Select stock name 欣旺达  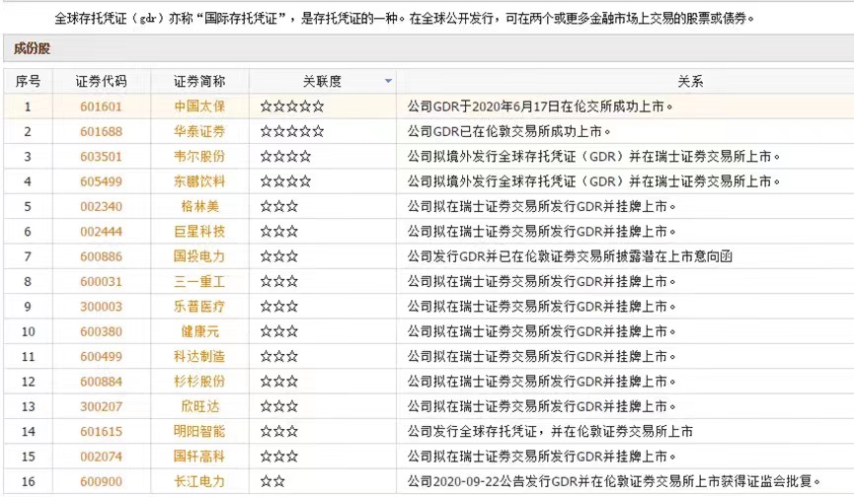click(x=199, y=406)
